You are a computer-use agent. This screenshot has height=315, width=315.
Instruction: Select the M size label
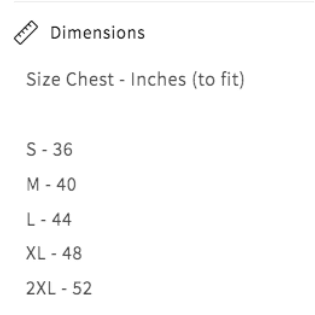33,184
